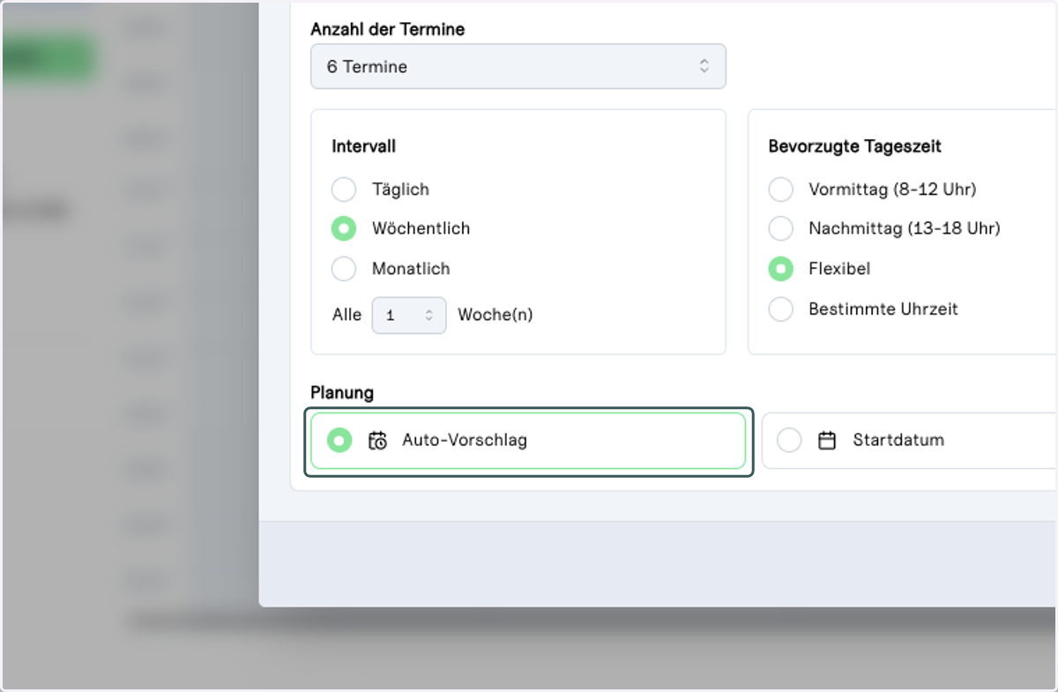
Task: Select the Startdatum planning radio button
Action: coord(789,440)
